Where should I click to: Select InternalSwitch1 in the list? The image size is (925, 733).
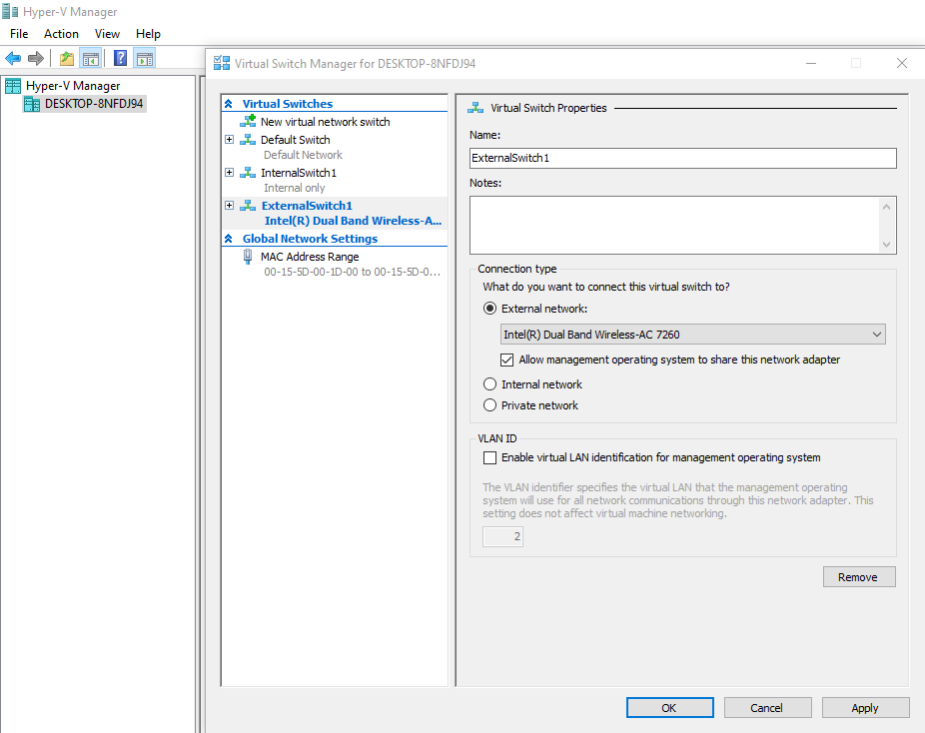coord(299,173)
